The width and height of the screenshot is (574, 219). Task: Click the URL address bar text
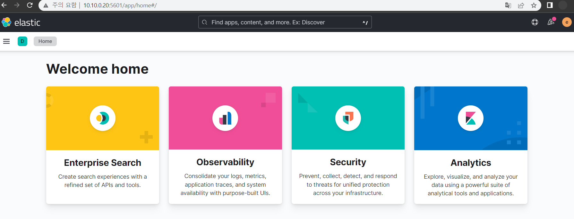(x=120, y=5)
